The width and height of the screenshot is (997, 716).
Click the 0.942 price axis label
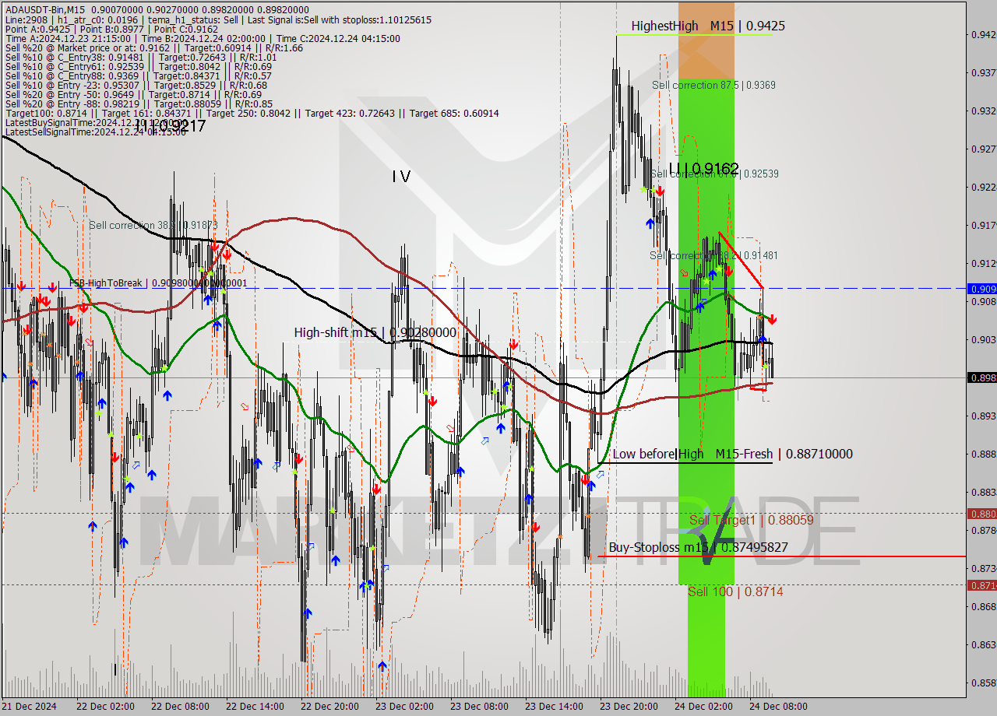(x=983, y=34)
